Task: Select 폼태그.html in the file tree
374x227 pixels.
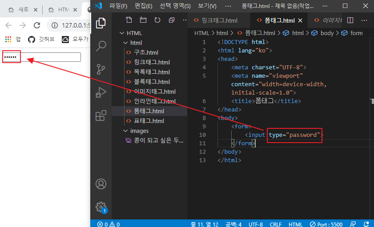Action: [149, 111]
